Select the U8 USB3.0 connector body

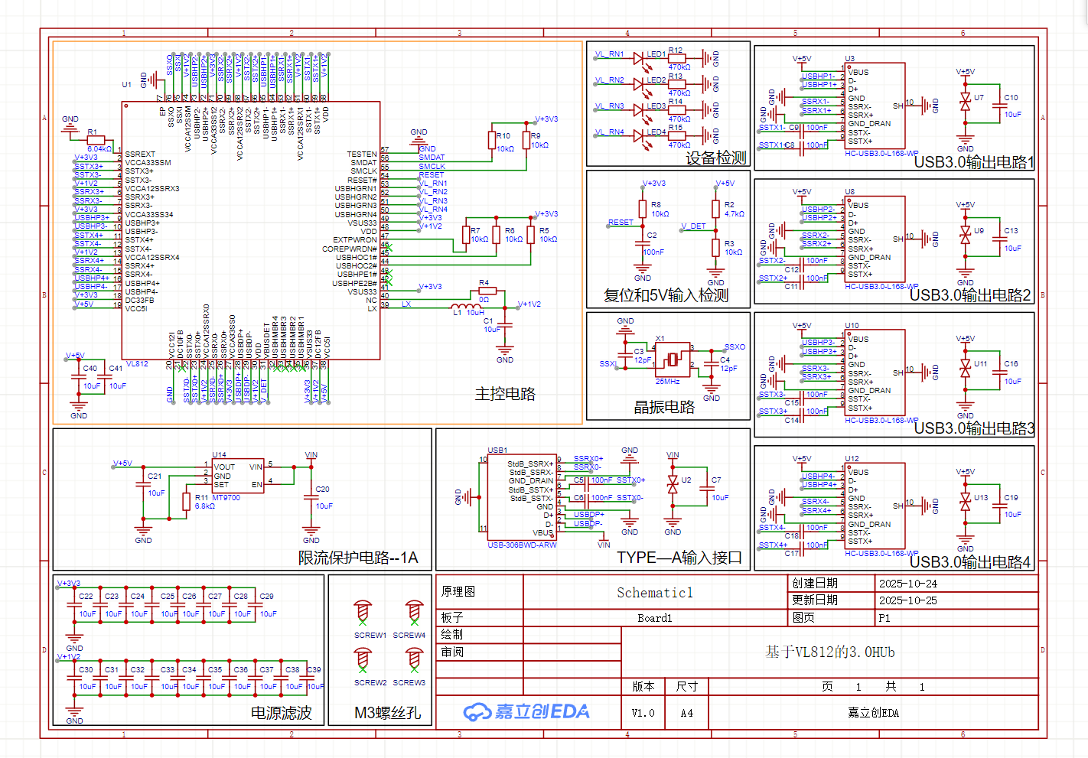875,239
